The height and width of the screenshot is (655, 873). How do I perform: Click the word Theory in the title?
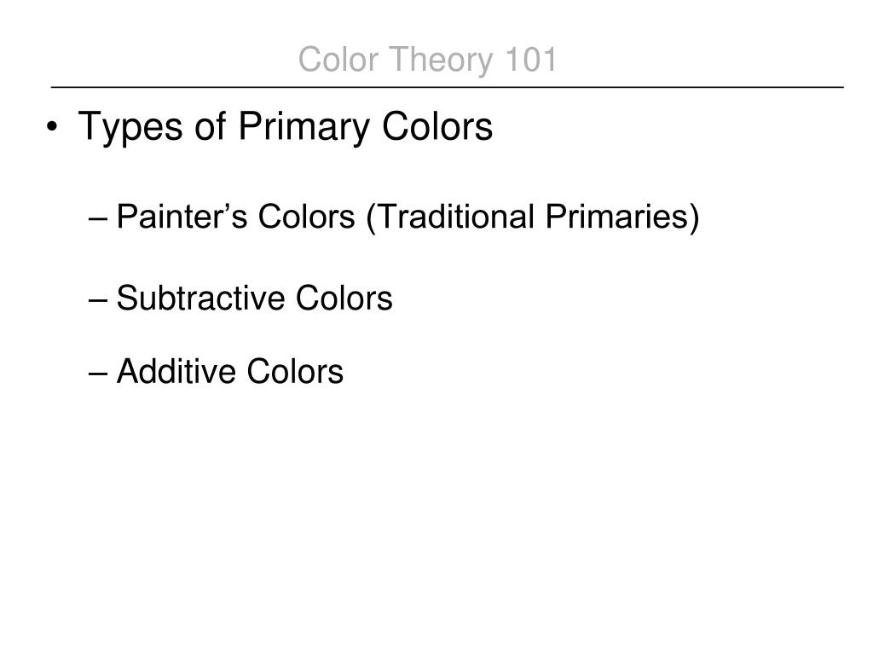coord(441,61)
